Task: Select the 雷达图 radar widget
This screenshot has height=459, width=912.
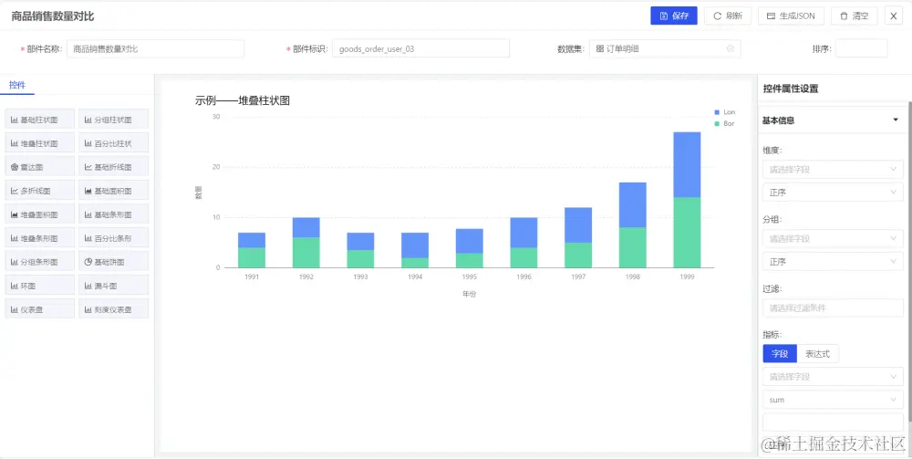Action: [39, 167]
